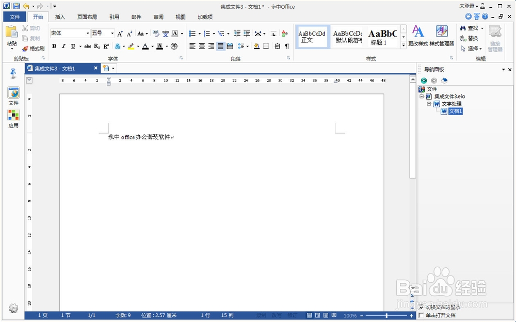Viewport: 516px width, 322px height.
Task: Apply subscript with the R₂ icon
Action: click(x=97, y=46)
